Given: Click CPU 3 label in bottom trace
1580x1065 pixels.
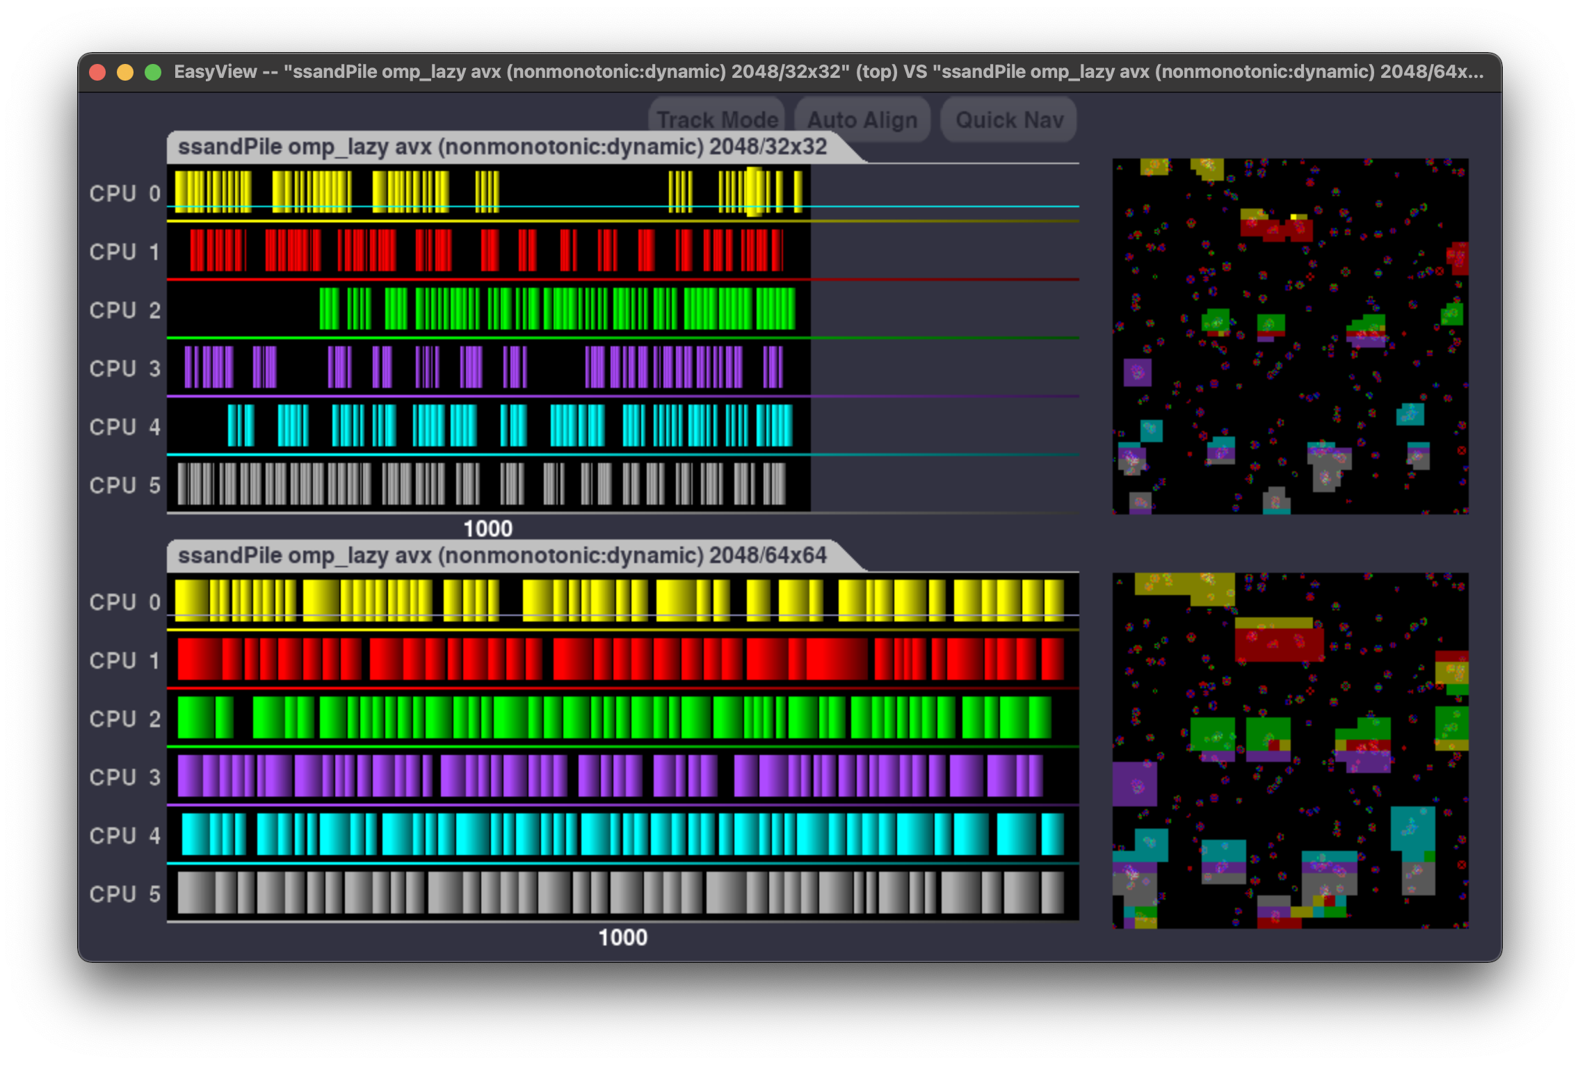Looking at the screenshot, I should pyautogui.click(x=125, y=777).
